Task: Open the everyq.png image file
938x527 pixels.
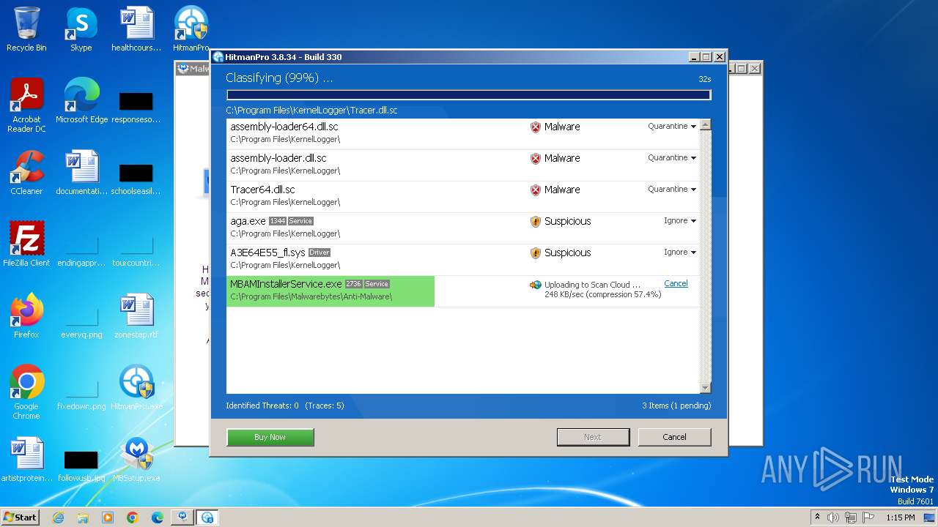Action: pyautogui.click(x=81, y=321)
